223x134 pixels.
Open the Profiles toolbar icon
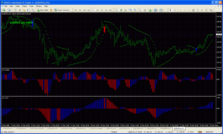point(9,10)
